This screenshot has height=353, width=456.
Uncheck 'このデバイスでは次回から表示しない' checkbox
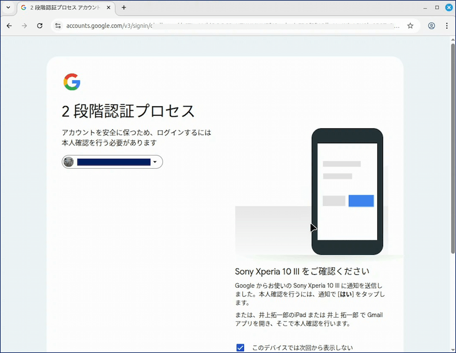240,347
